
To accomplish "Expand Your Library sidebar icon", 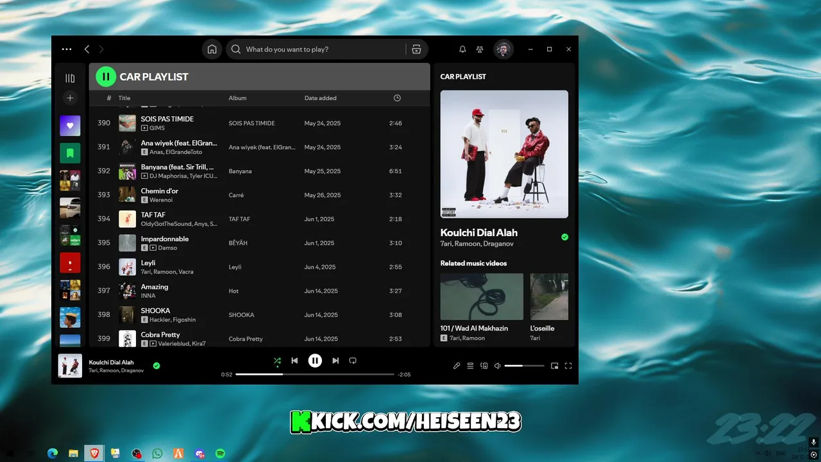I will click(x=70, y=78).
